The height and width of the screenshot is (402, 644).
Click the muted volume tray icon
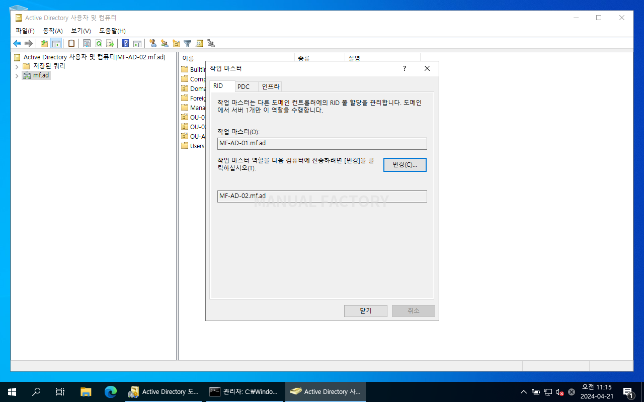(559, 392)
